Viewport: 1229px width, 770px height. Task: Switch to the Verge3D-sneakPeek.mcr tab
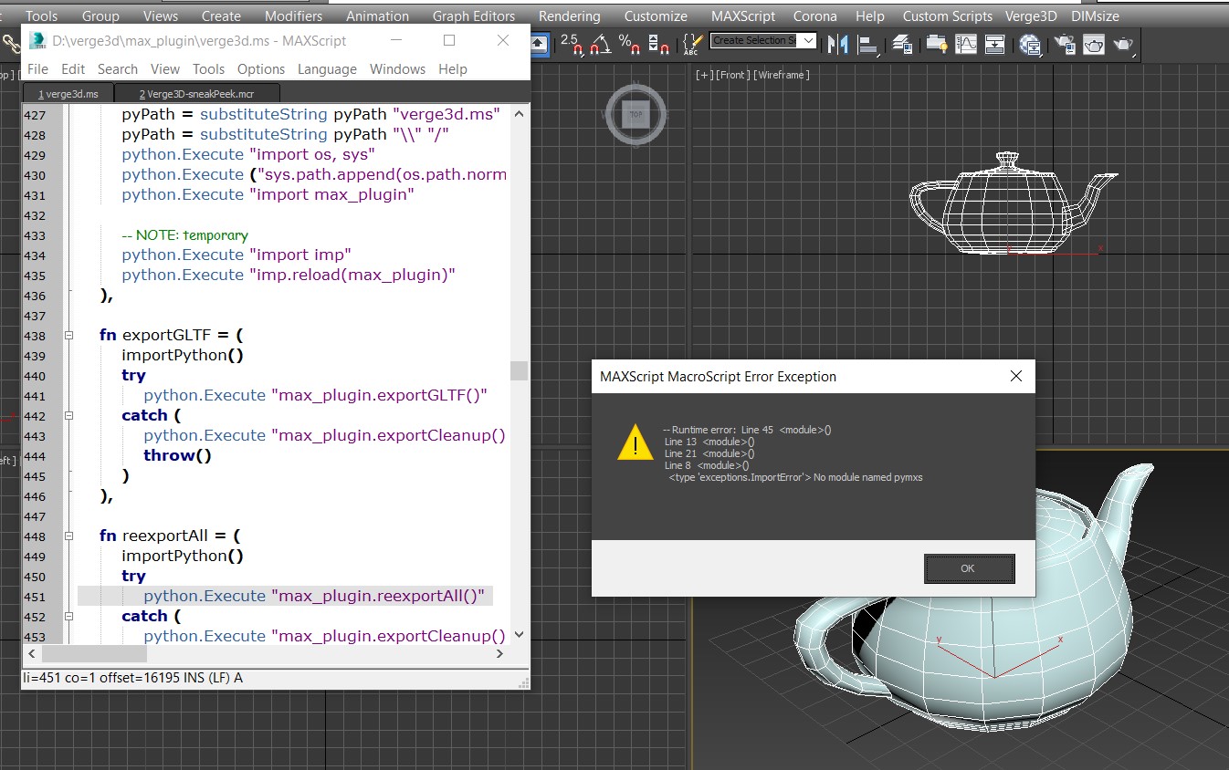196,94
